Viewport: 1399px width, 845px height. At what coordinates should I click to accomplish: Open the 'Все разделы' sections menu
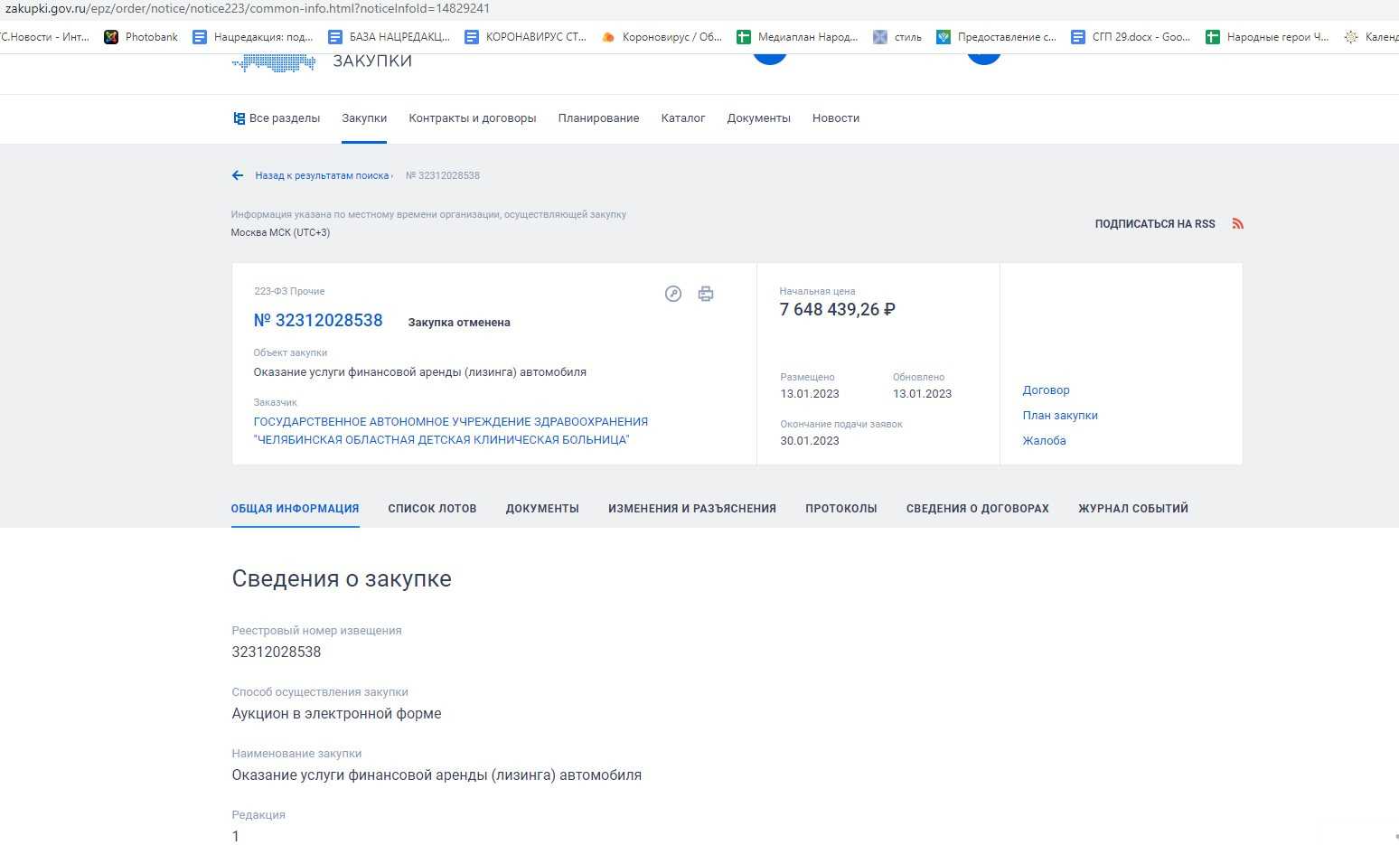click(277, 118)
